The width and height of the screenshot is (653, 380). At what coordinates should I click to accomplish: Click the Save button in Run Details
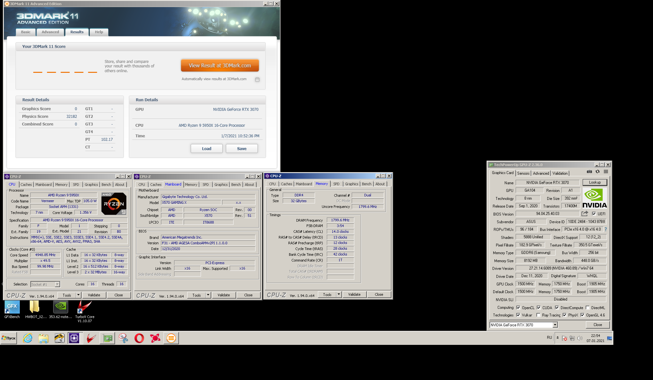[x=242, y=148]
